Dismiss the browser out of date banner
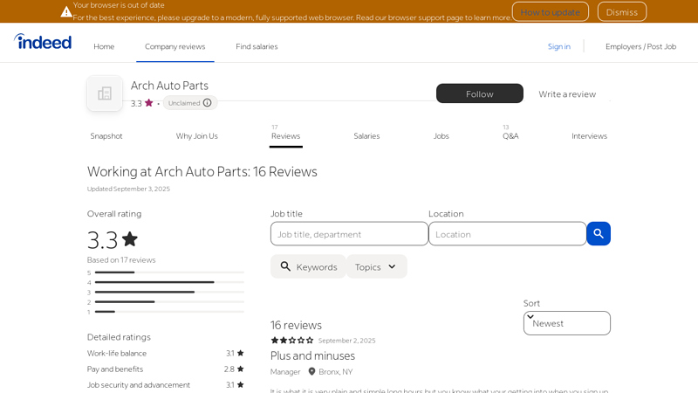 point(622,12)
